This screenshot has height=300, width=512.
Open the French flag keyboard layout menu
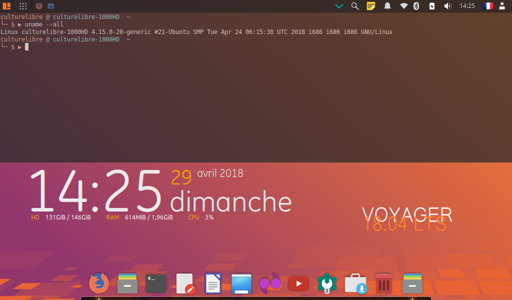[487, 6]
